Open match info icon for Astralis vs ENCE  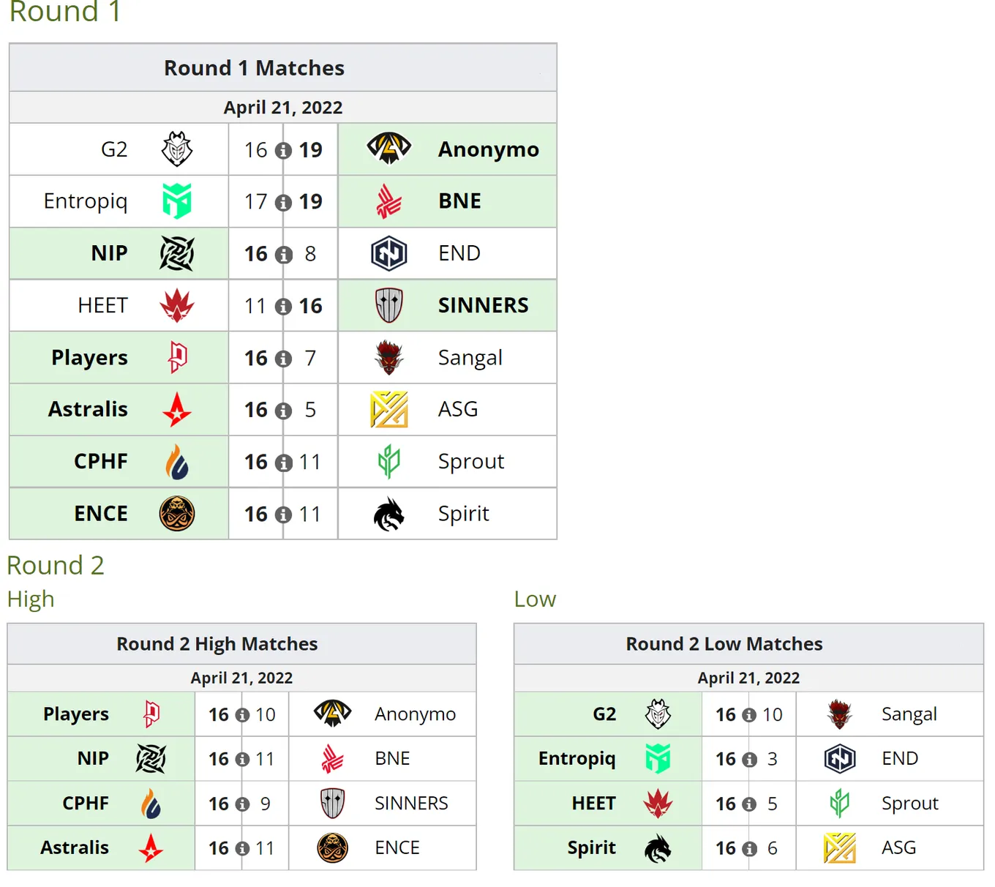click(x=242, y=848)
